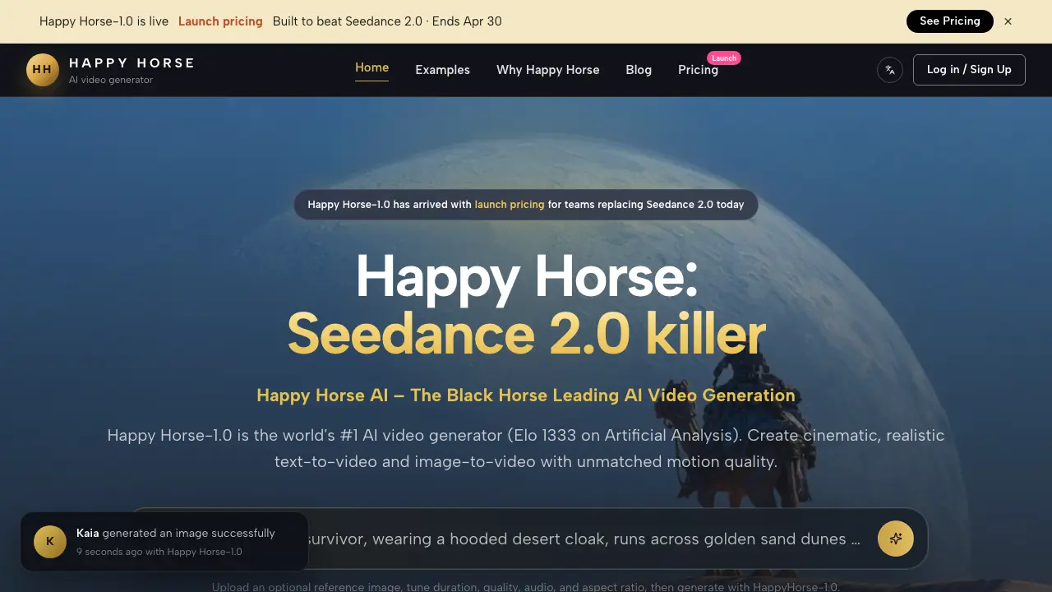
Task: Click Launch pricing in top banner
Action: tap(220, 21)
